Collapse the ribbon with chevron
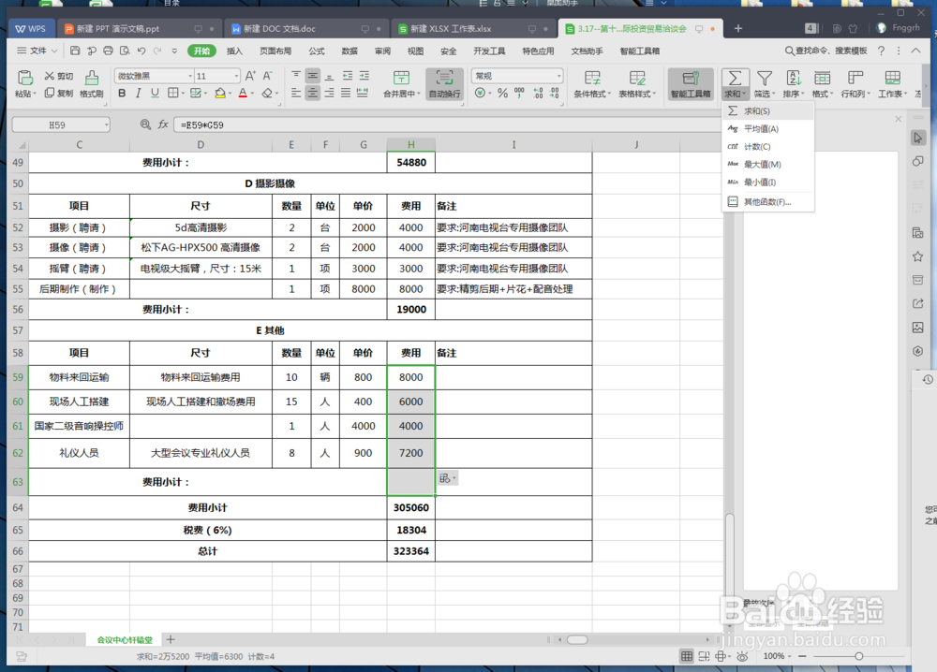The width and height of the screenshot is (937, 672). tap(915, 51)
